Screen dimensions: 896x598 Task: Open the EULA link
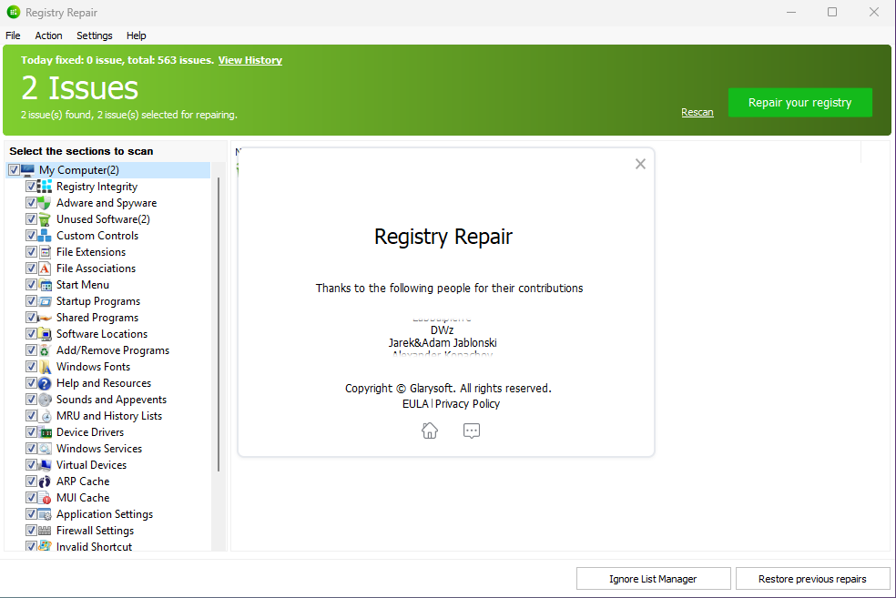click(x=415, y=404)
